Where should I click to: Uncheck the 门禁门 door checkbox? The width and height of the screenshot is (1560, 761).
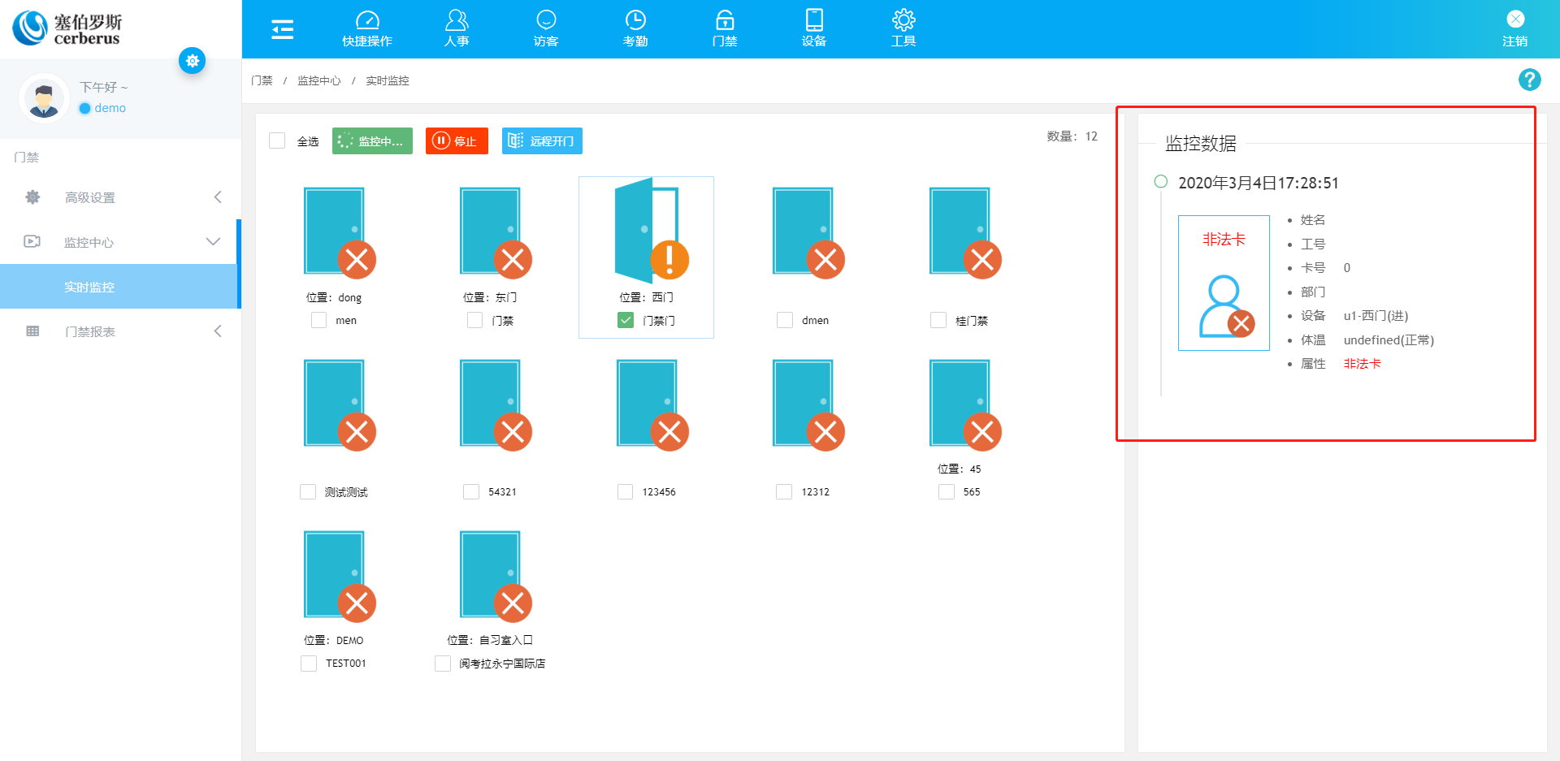pyautogui.click(x=626, y=320)
